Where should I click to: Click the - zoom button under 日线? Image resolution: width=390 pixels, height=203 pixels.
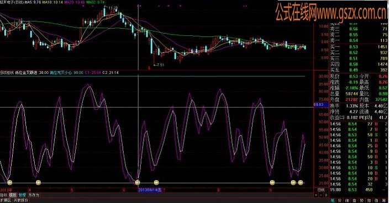(x=321, y=195)
